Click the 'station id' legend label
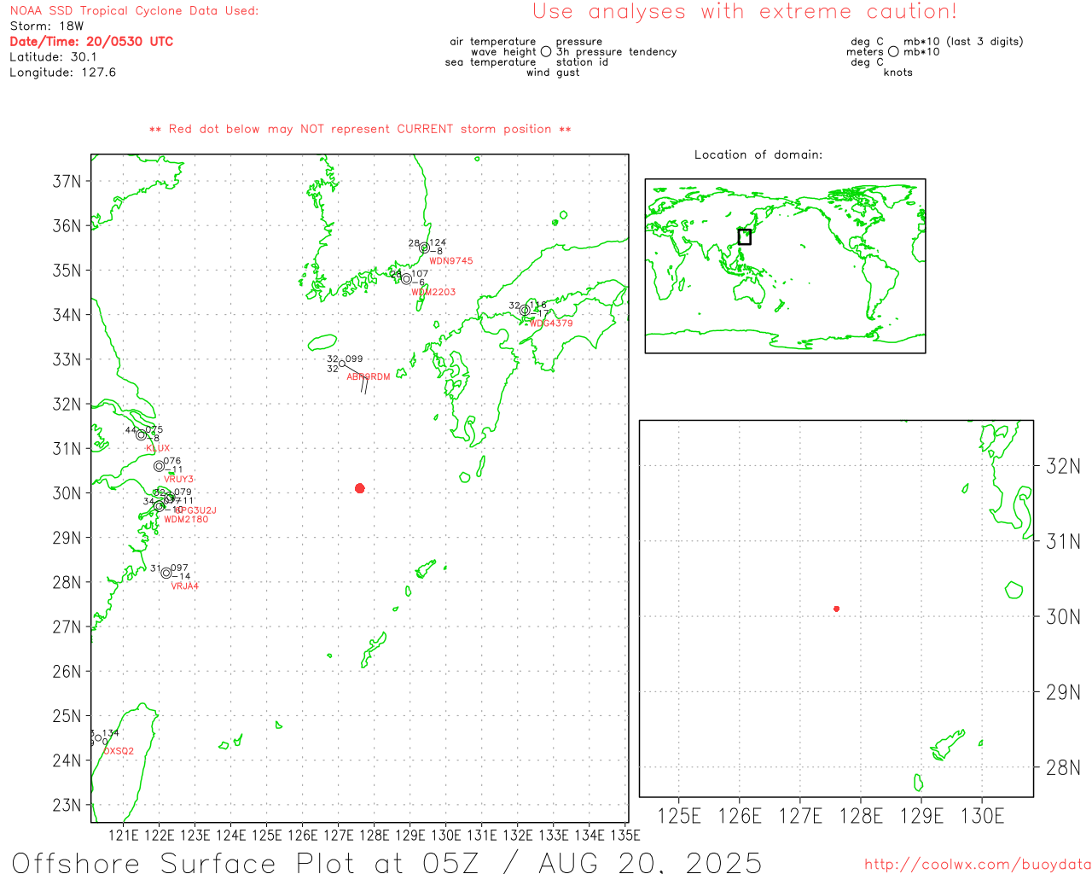This screenshot has width=1092, height=874. click(582, 62)
